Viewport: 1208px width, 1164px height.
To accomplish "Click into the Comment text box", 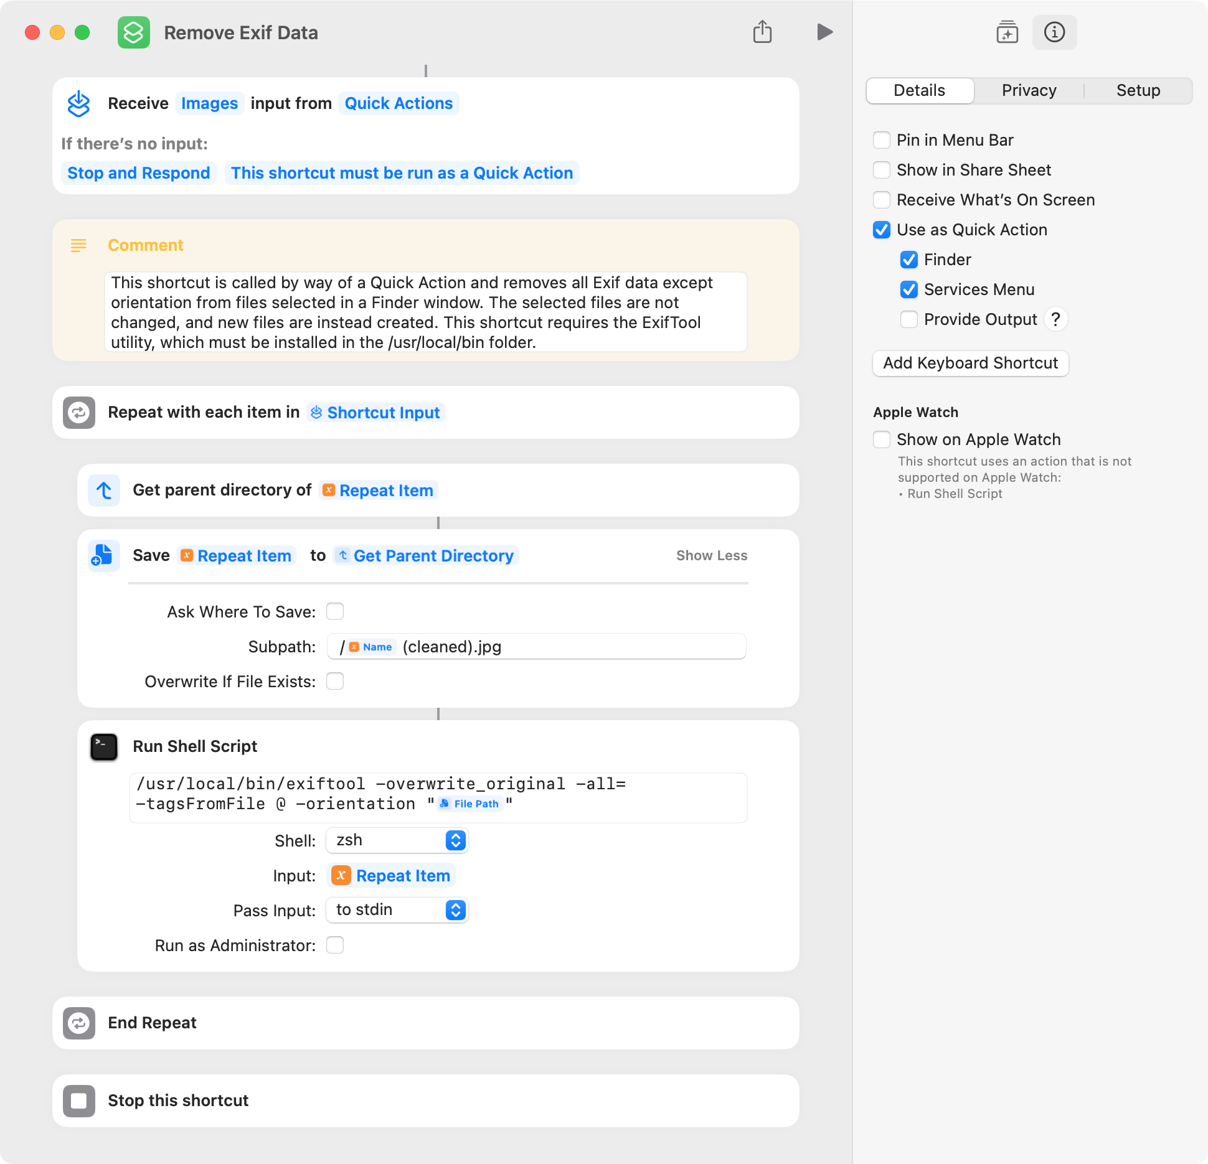I will (426, 312).
